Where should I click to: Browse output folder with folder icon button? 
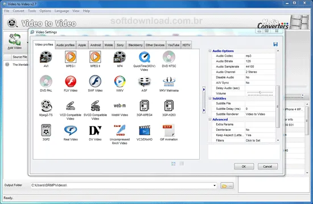(x=226, y=186)
